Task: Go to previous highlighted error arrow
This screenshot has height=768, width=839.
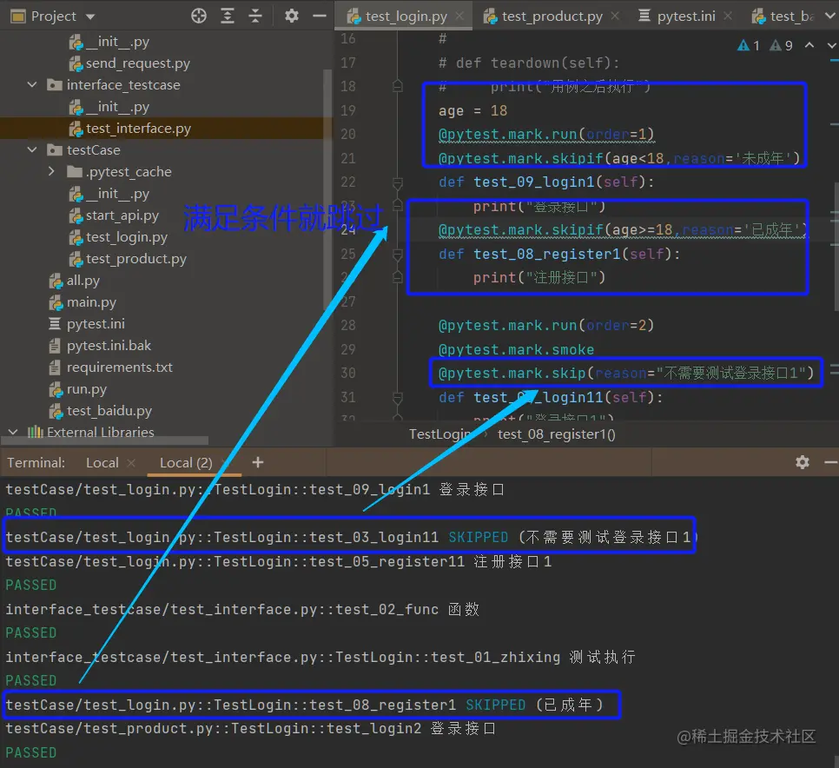Action: coord(809,46)
